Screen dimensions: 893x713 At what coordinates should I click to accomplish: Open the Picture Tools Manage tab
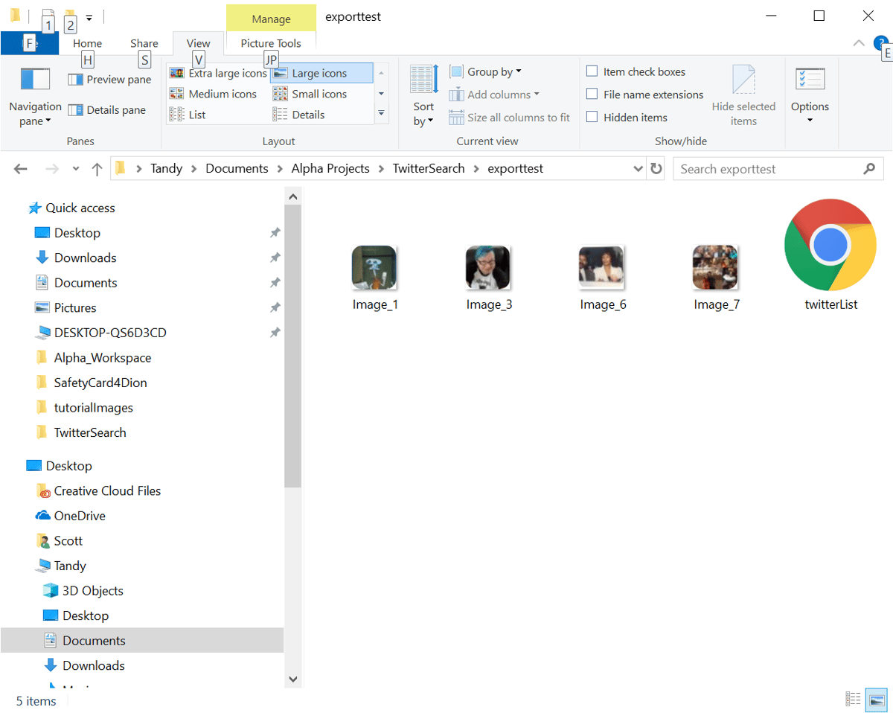pos(271,16)
